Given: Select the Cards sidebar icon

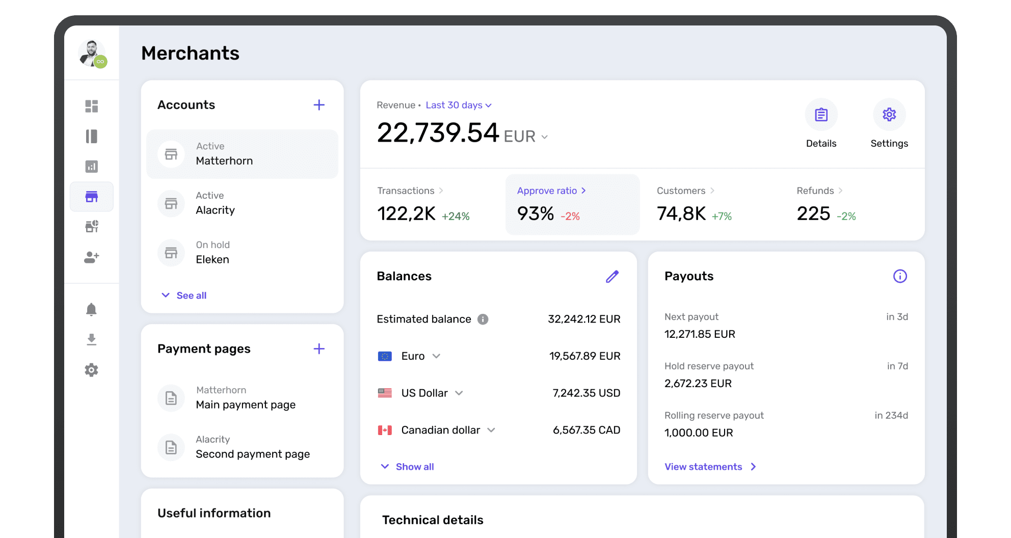Looking at the screenshot, I should click(92, 137).
